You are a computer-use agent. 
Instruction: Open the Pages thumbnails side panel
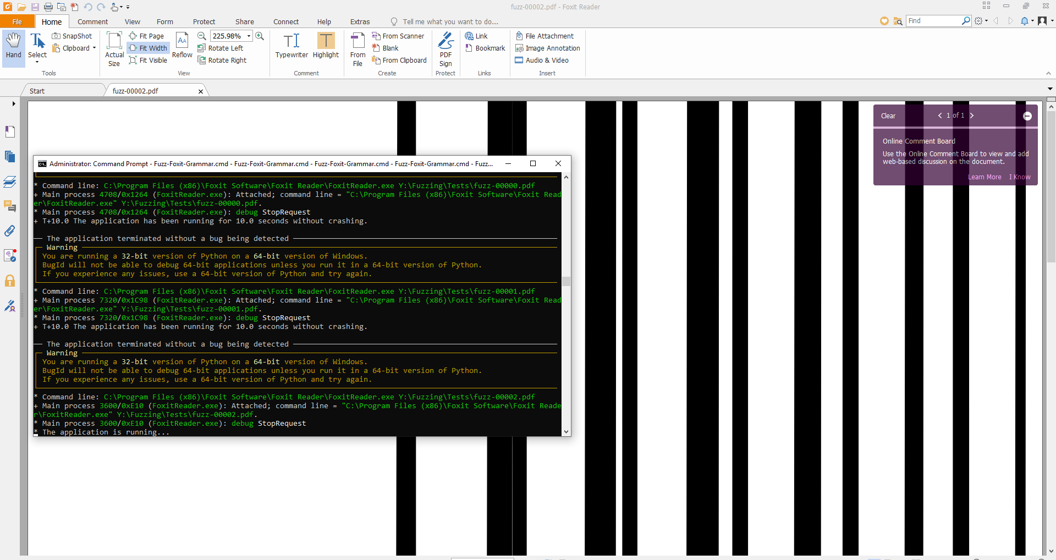click(10, 156)
